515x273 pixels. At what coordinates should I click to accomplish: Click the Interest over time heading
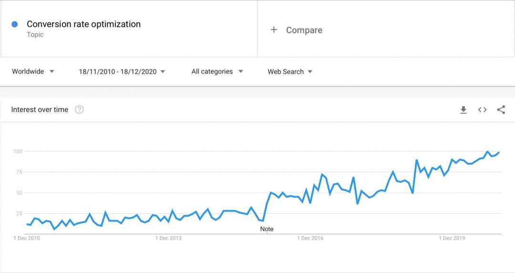tap(40, 109)
